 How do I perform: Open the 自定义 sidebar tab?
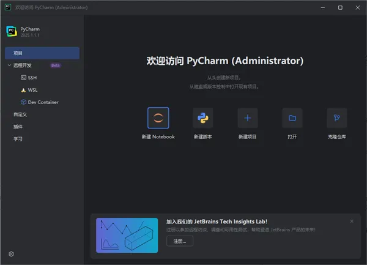pyautogui.click(x=20, y=114)
